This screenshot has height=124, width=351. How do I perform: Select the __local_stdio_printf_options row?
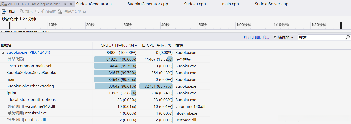(x=105, y=100)
